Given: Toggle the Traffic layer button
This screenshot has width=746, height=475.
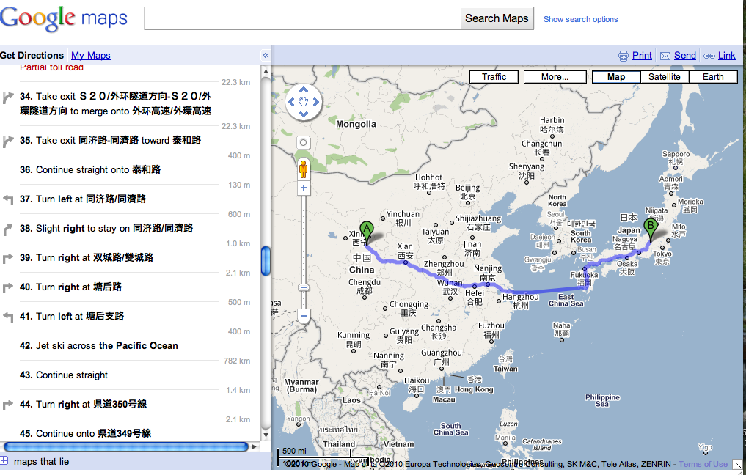Looking at the screenshot, I should click(494, 77).
